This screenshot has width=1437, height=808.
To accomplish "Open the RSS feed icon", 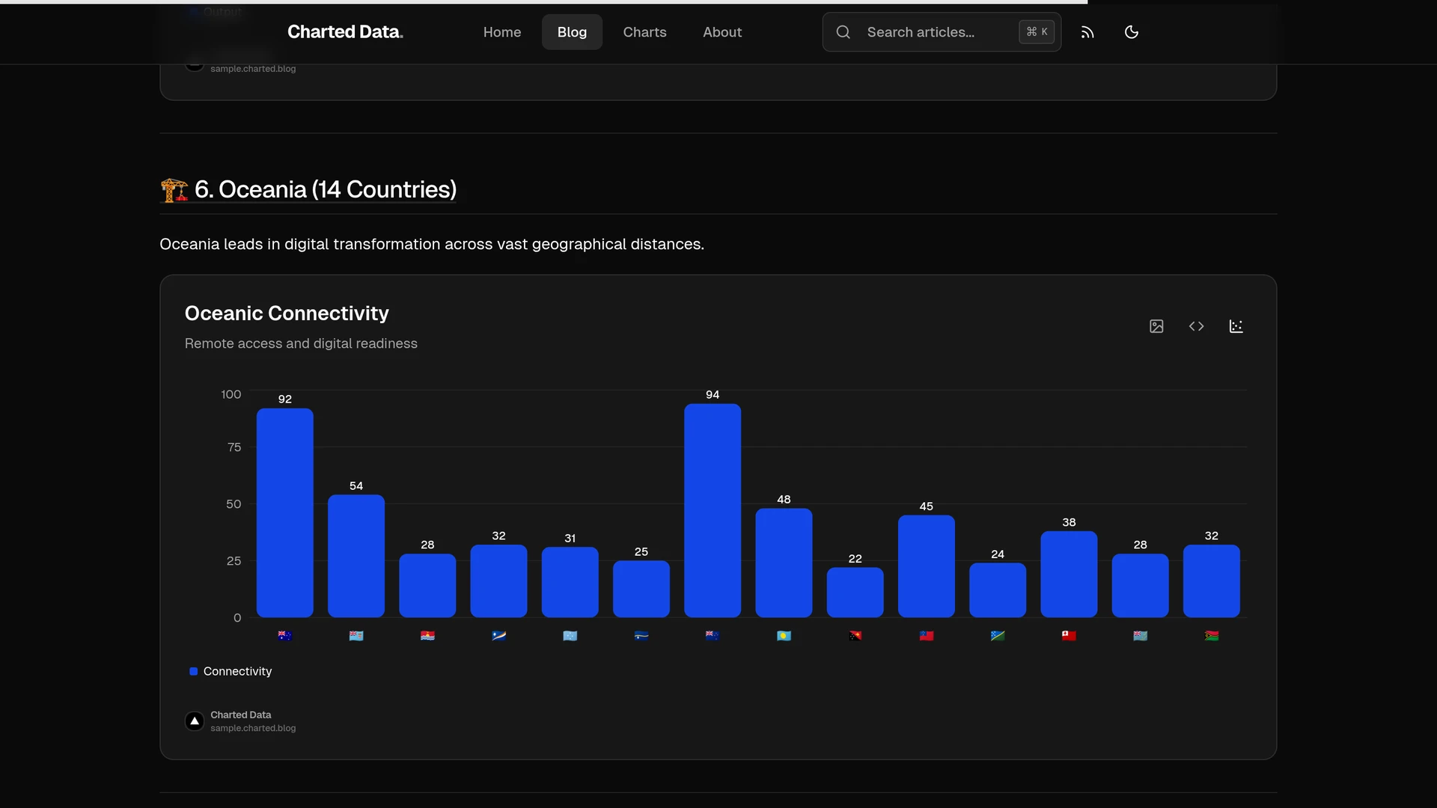I will click(x=1087, y=32).
